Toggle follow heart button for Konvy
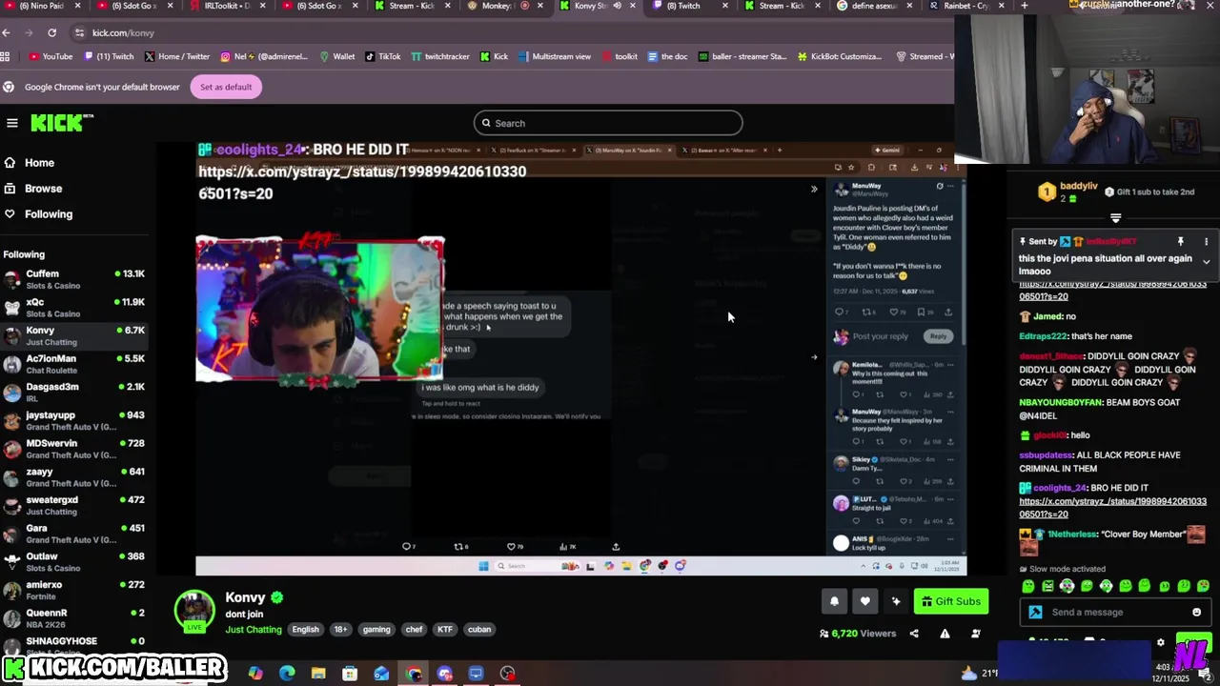The image size is (1220, 686). pos(865,601)
